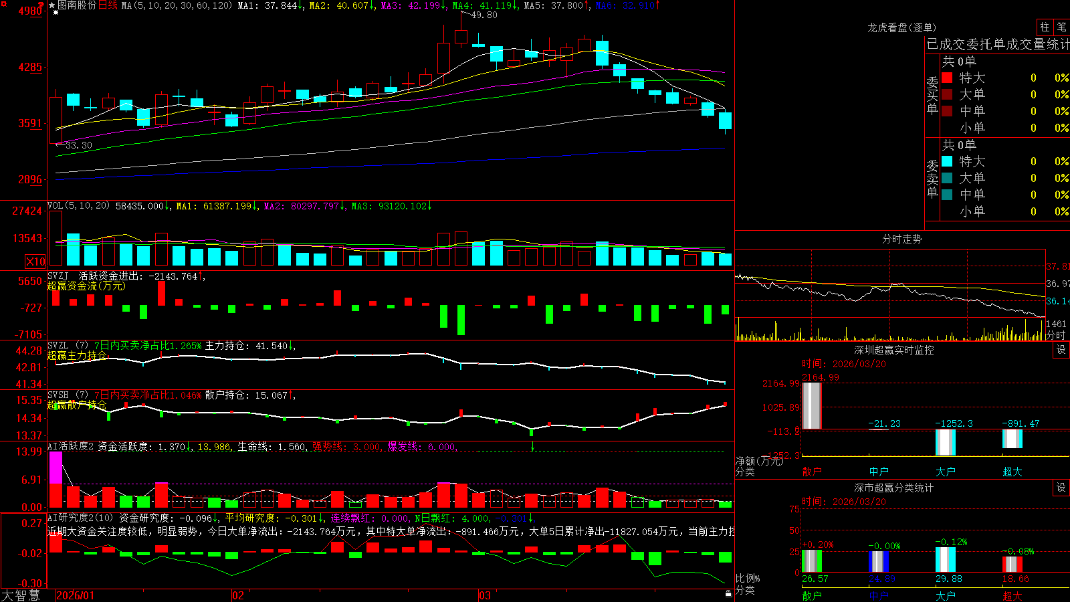The width and height of the screenshot is (1070, 602).
Task: Click the 超大 -891.47 bar in 实时监控
Action: 1012,439
